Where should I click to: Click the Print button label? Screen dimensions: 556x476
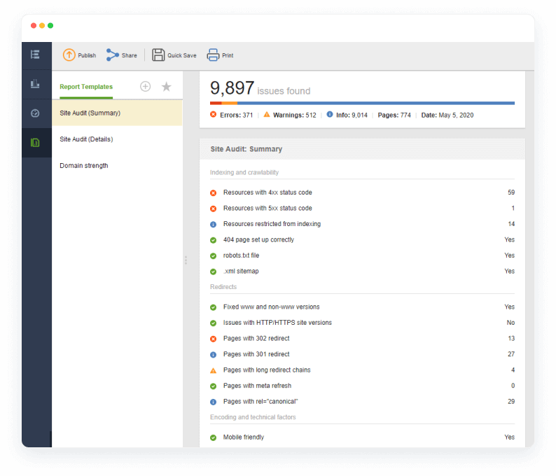coord(228,55)
